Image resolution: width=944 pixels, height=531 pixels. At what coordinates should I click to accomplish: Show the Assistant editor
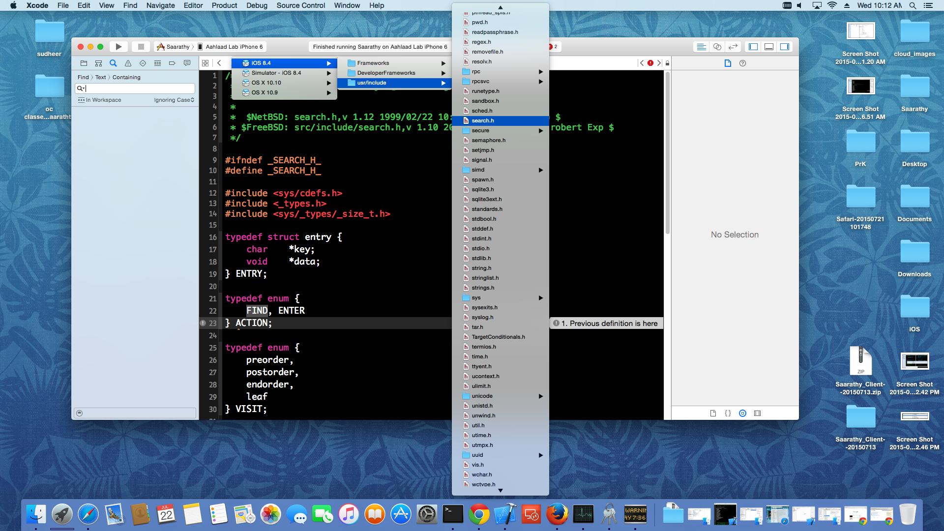click(717, 47)
